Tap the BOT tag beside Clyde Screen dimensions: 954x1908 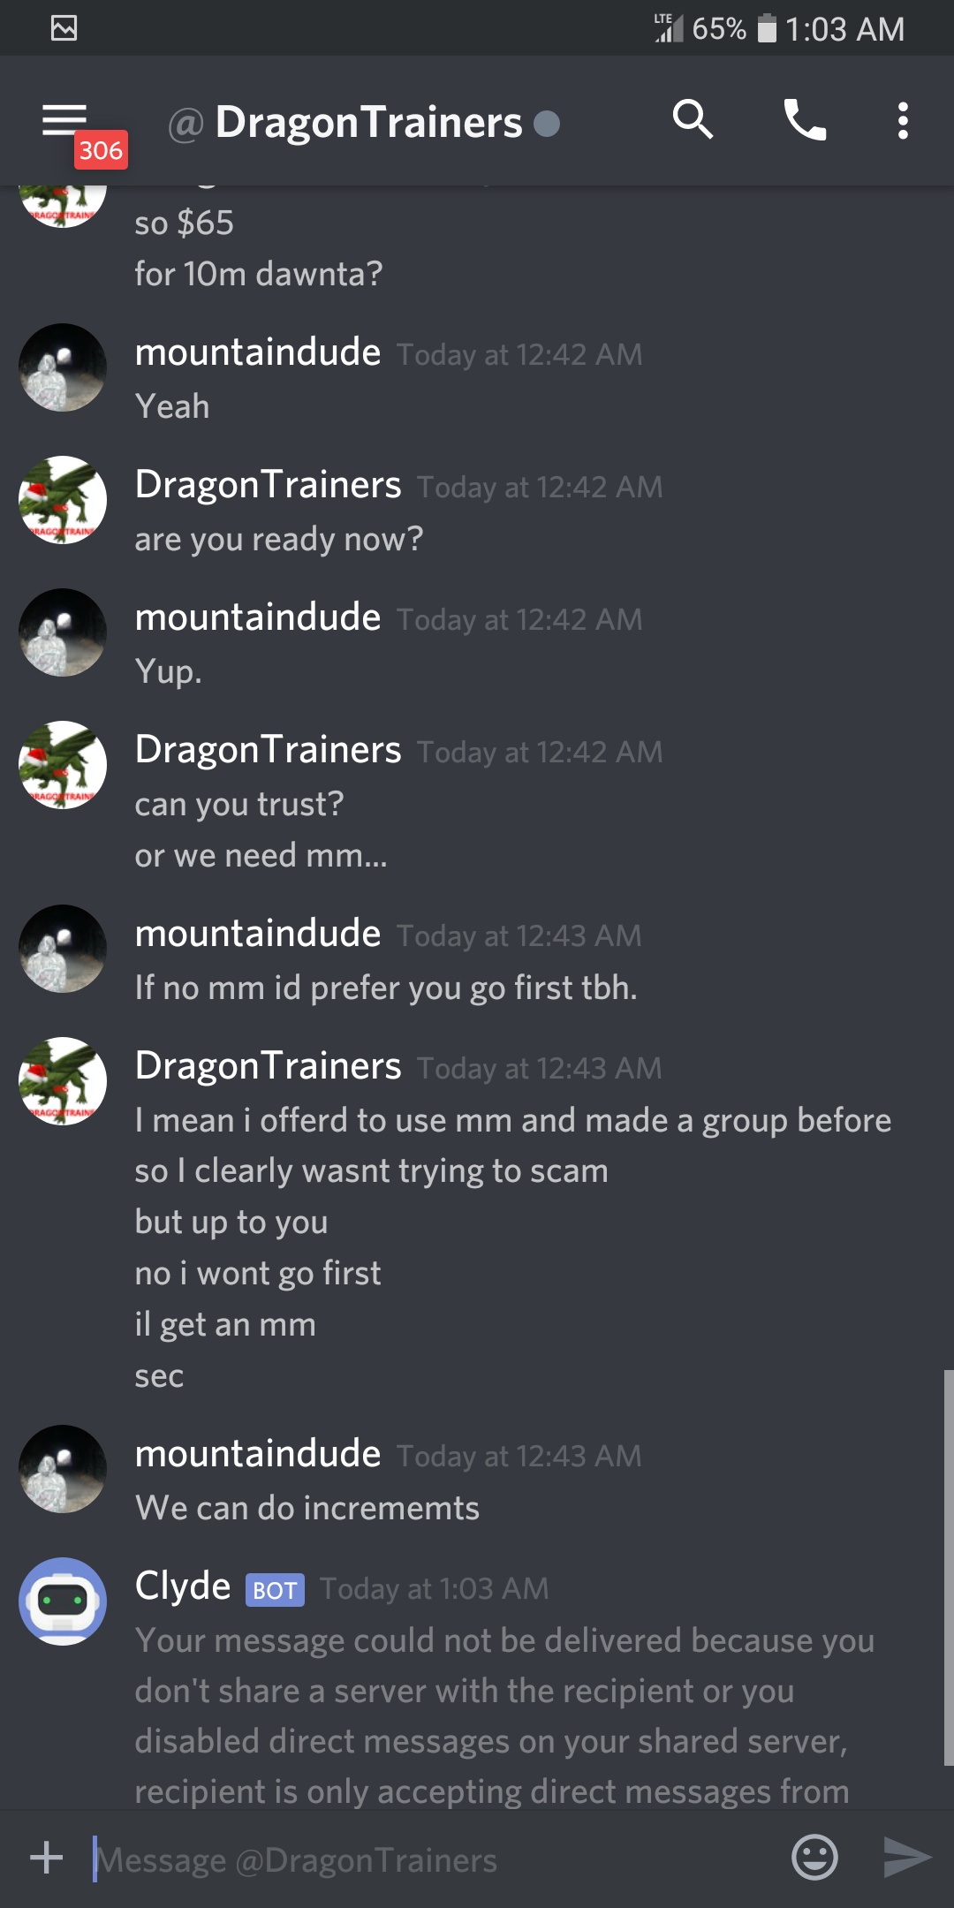click(275, 1590)
